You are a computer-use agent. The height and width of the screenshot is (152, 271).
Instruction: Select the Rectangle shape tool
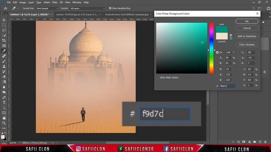(x=4, y=113)
